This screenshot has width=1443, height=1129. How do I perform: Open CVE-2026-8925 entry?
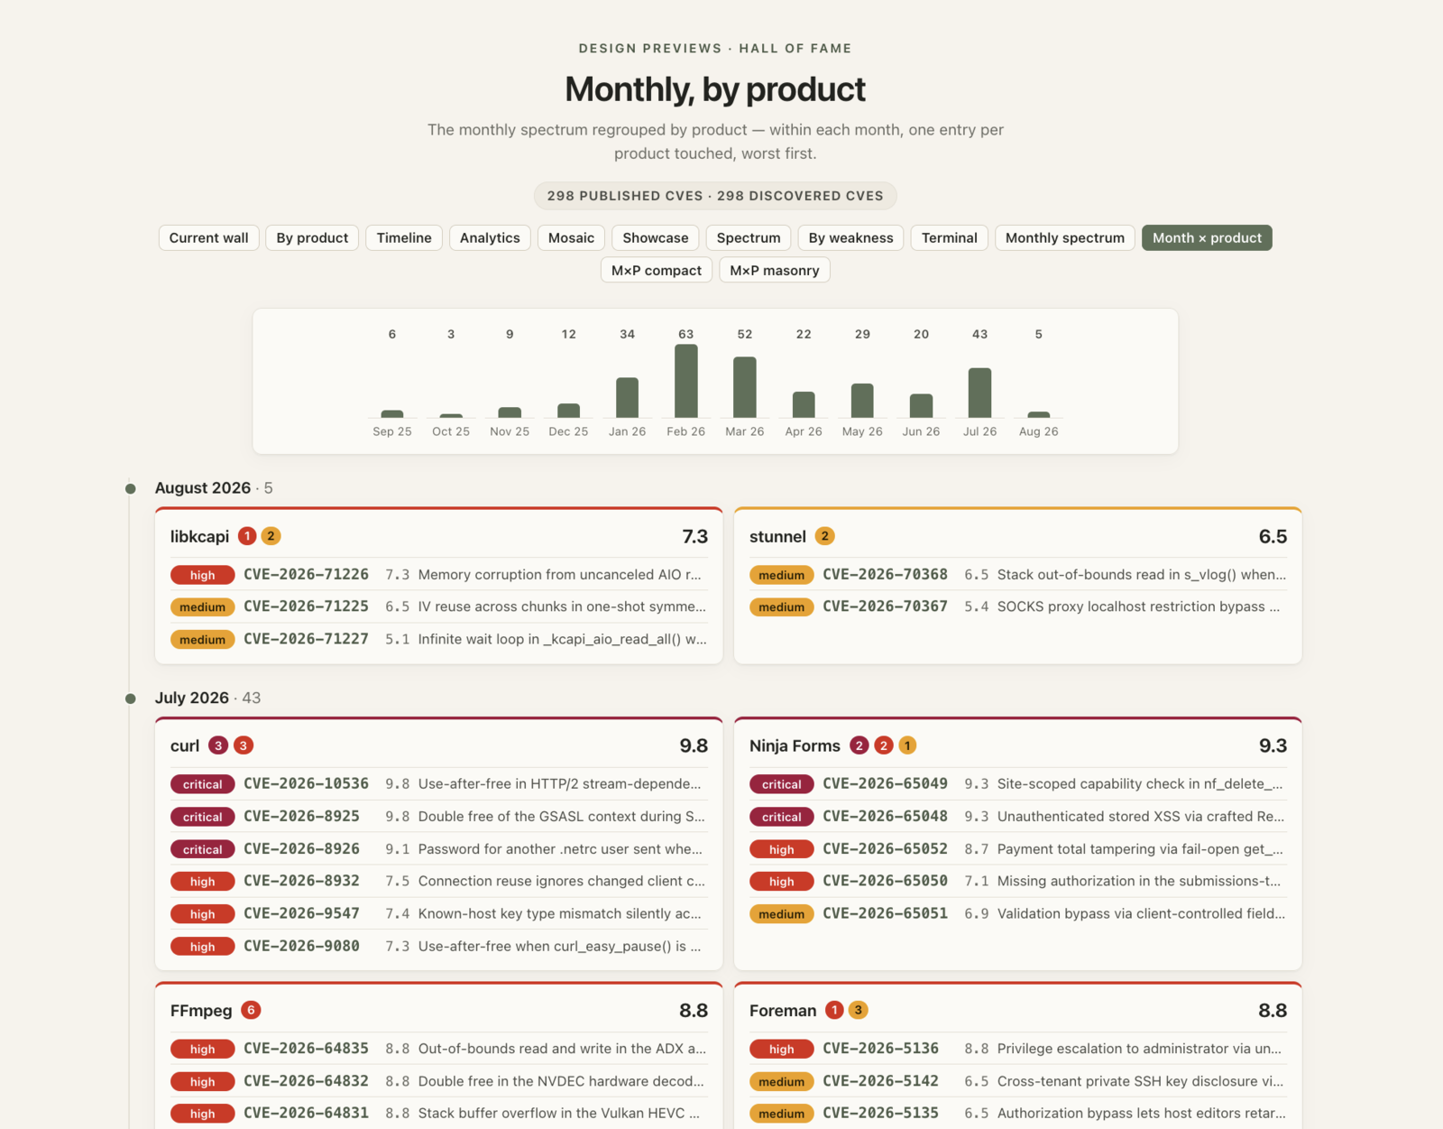click(x=438, y=817)
